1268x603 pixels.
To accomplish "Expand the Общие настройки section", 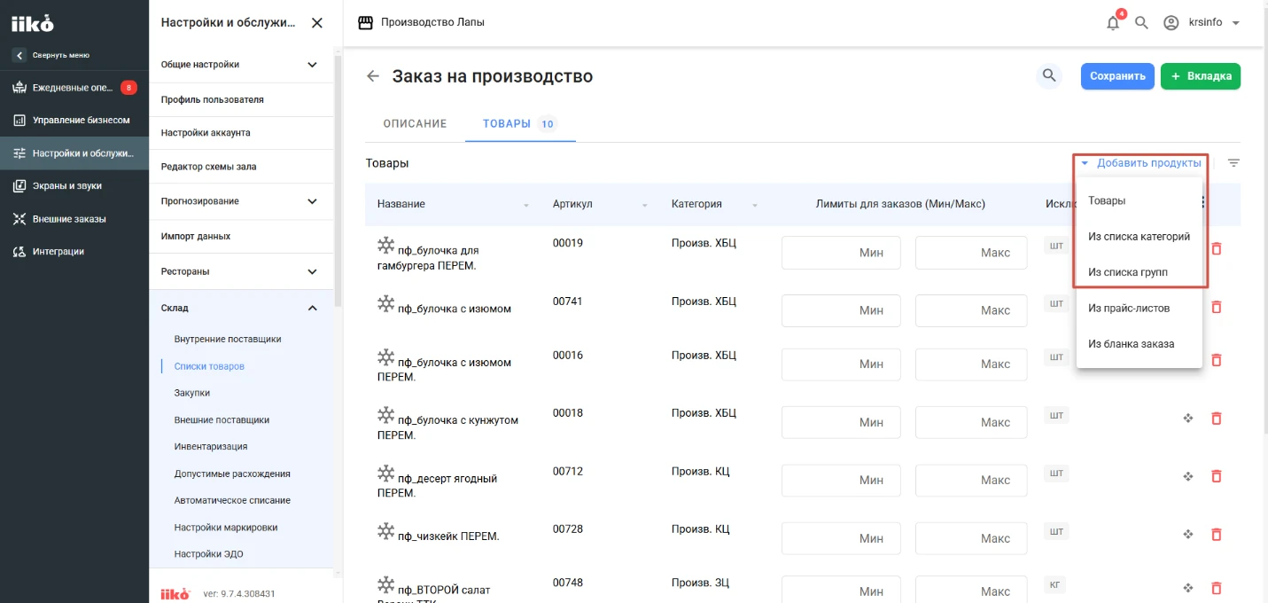I will tap(312, 65).
